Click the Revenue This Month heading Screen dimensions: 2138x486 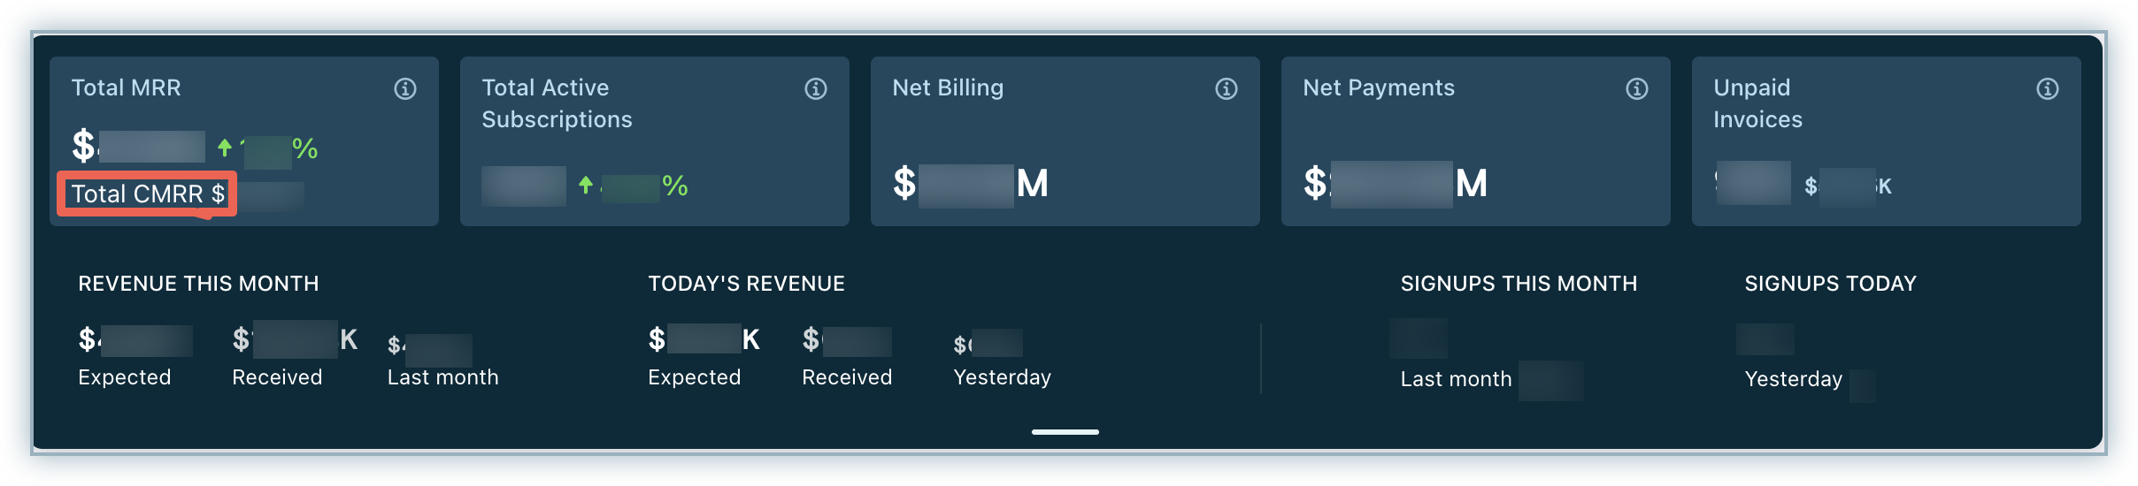198,284
